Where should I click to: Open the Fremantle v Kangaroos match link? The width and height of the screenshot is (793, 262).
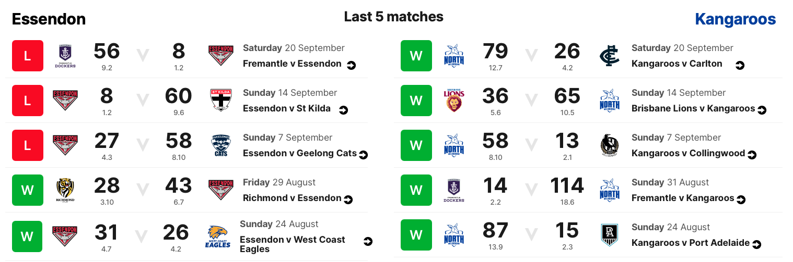coord(683,198)
